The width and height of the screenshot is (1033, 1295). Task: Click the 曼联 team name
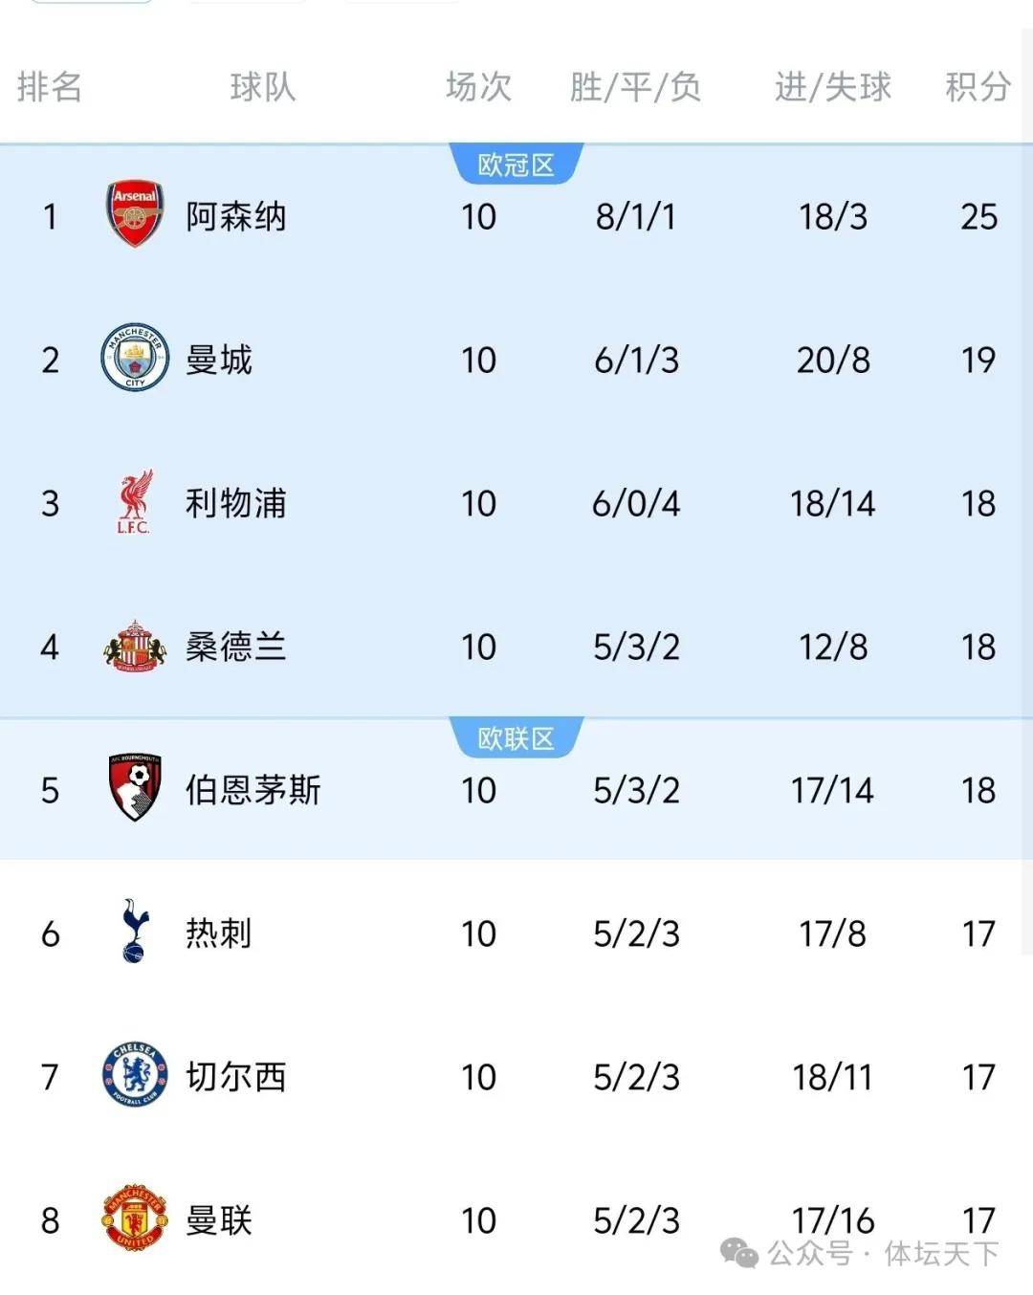pyautogui.click(x=219, y=1220)
